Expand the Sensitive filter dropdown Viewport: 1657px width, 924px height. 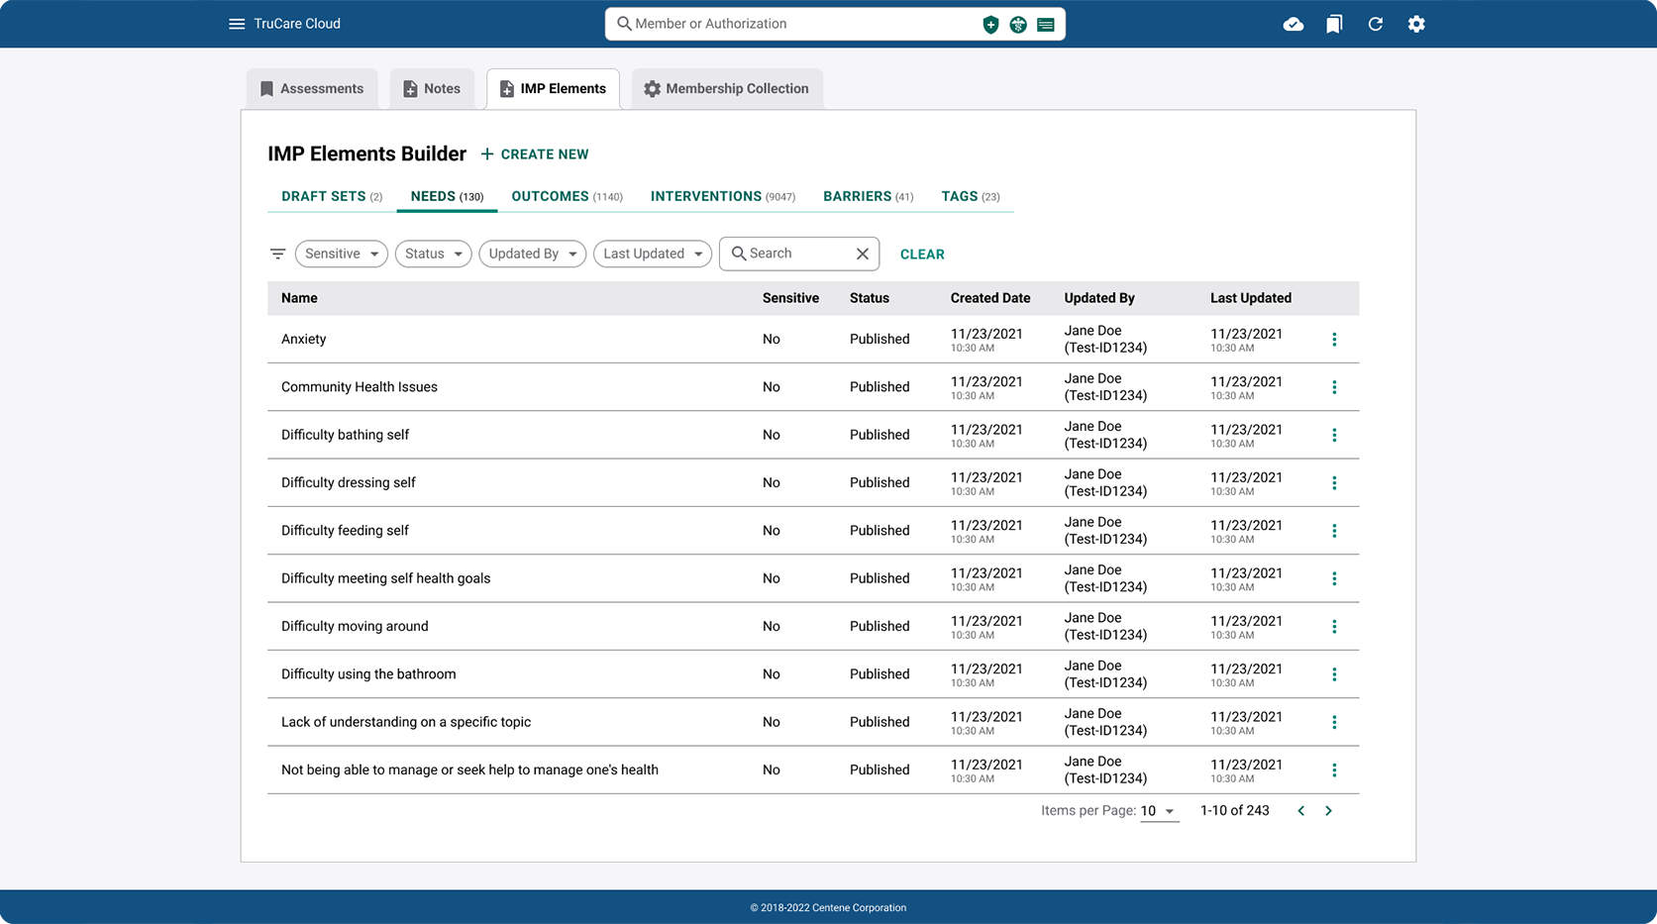pyautogui.click(x=342, y=255)
